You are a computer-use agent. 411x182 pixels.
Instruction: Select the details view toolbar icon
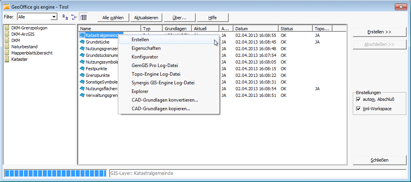tap(83, 17)
